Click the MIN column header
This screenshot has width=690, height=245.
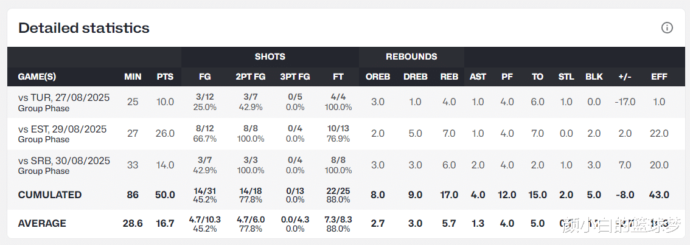133,77
